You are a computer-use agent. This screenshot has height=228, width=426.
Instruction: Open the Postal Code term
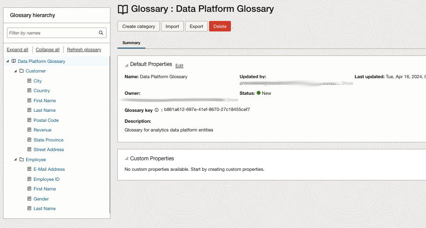46,120
